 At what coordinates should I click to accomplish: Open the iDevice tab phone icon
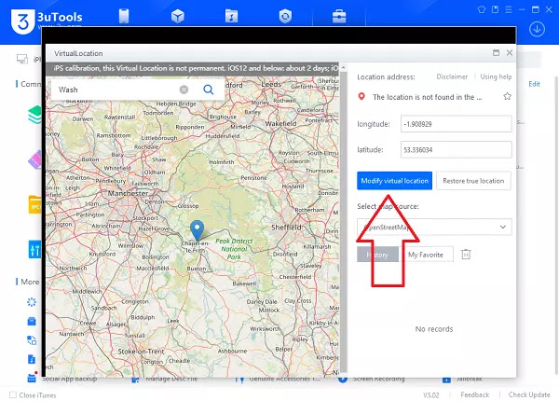coord(124,16)
